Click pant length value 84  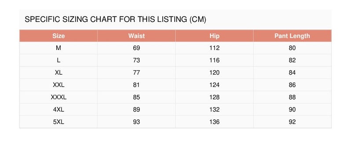coord(292,72)
